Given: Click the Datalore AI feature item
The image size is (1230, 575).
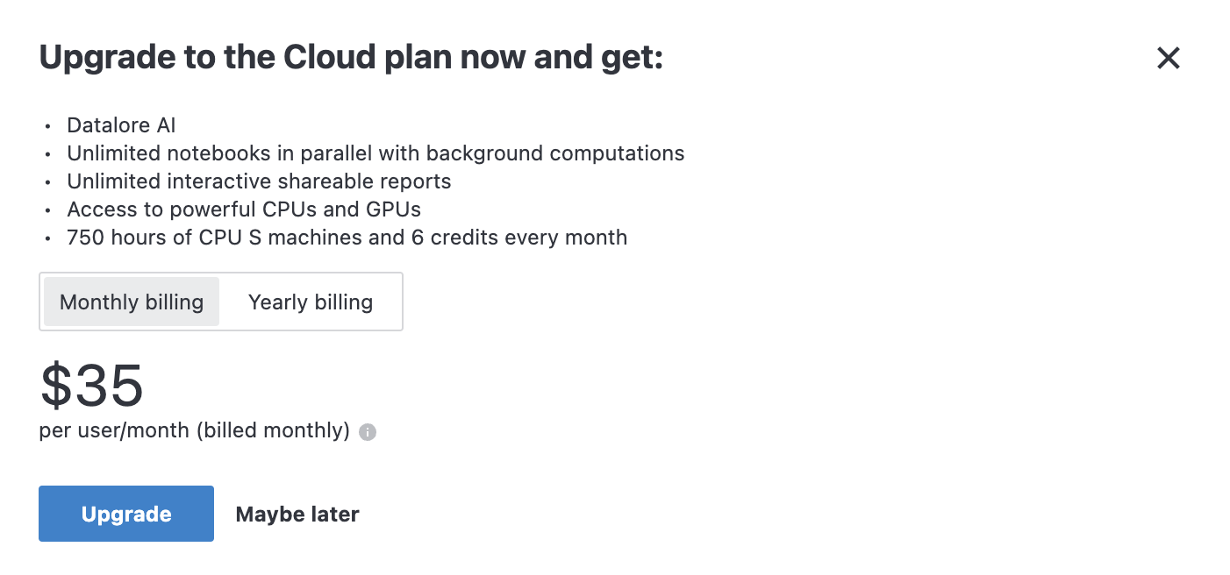Looking at the screenshot, I should pyautogui.click(x=121, y=125).
